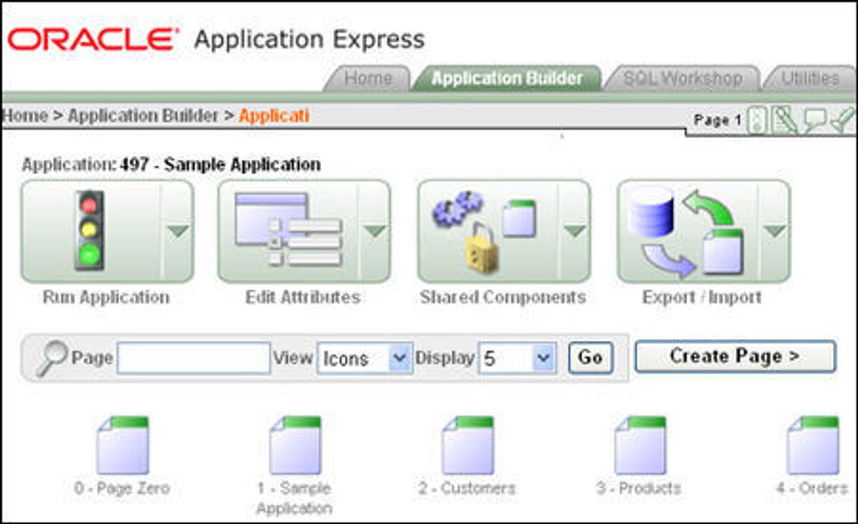Follow the Home breadcrumb link

click(25, 116)
